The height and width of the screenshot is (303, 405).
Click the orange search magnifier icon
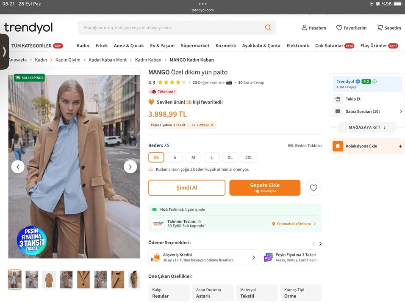pos(268,27)
